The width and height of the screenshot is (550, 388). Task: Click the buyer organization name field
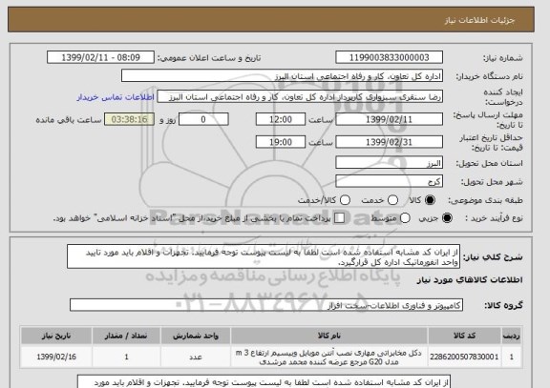point(282,75)
